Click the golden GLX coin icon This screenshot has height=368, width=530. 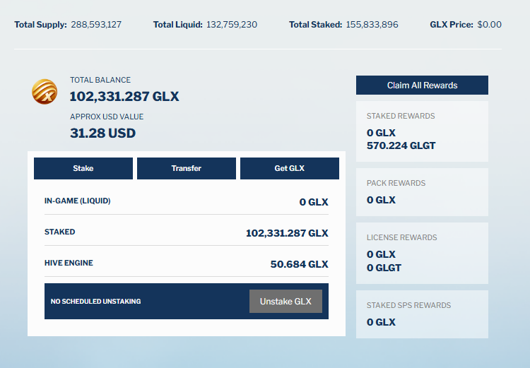(x=45, y=92)
